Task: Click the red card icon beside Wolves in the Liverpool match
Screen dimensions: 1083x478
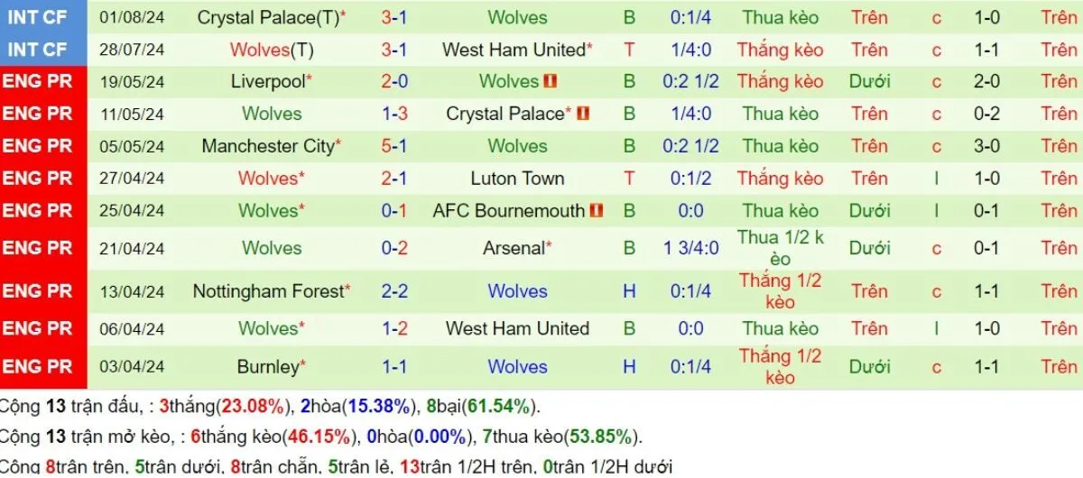Action: 551,81
